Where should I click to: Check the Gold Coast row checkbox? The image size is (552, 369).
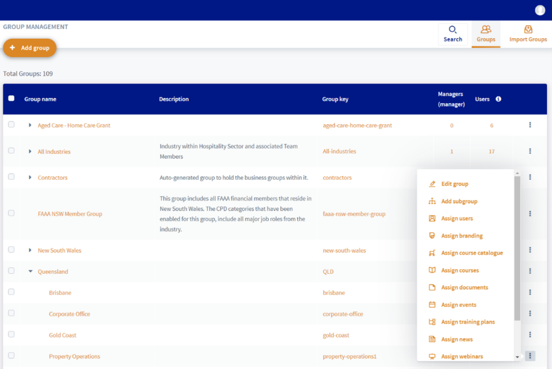tap(11, 334)
